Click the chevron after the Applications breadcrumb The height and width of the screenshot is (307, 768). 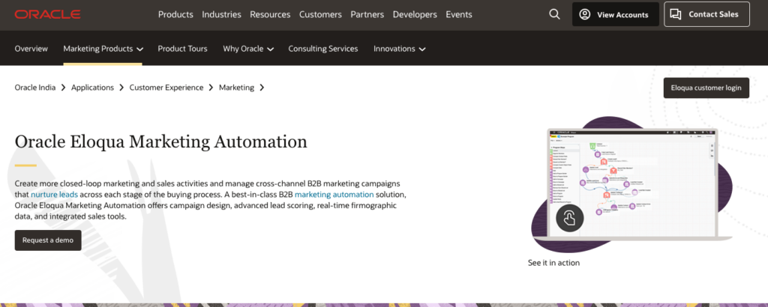pyautogui.click(x=122, y=88)
